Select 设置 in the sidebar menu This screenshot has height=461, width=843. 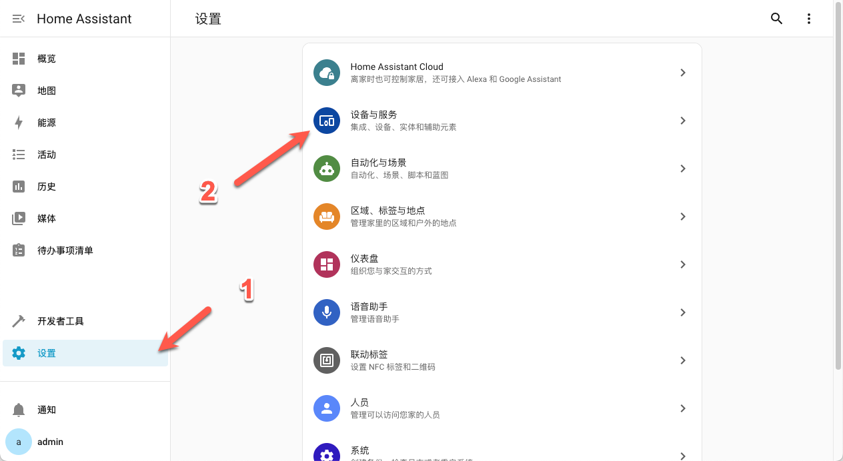tap(47, 352)
